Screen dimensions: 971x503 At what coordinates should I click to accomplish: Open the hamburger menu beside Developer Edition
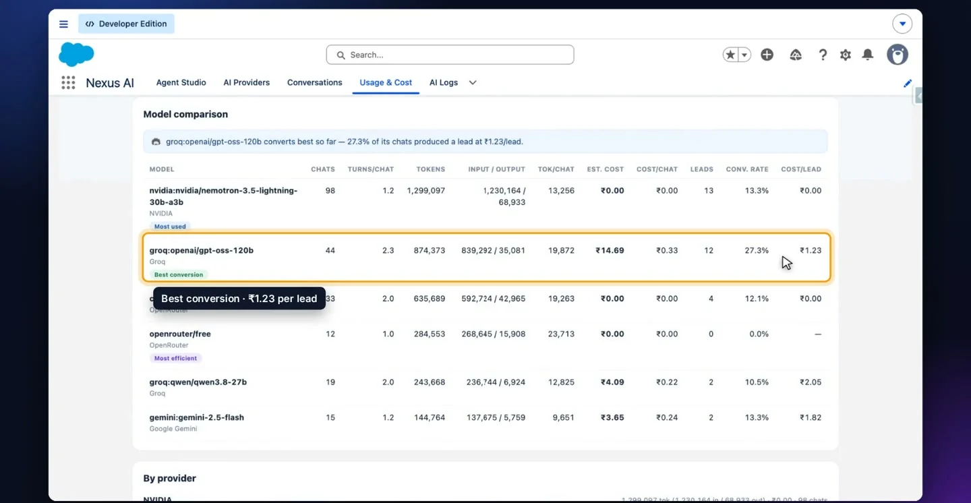click(x=63, y=24)
